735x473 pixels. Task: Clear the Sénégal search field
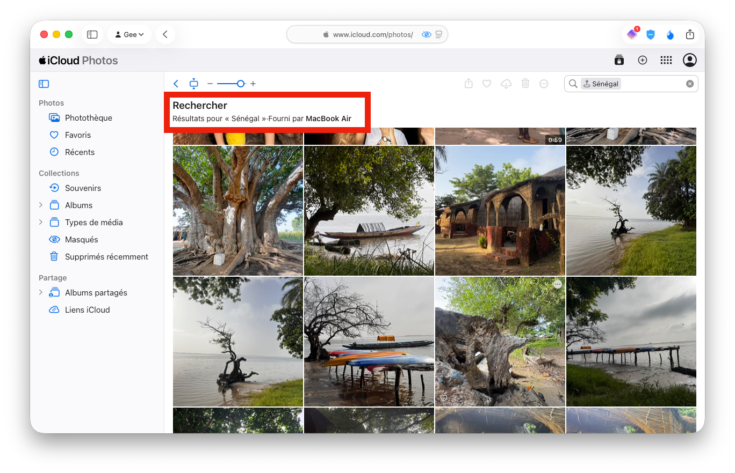[690, 84]
